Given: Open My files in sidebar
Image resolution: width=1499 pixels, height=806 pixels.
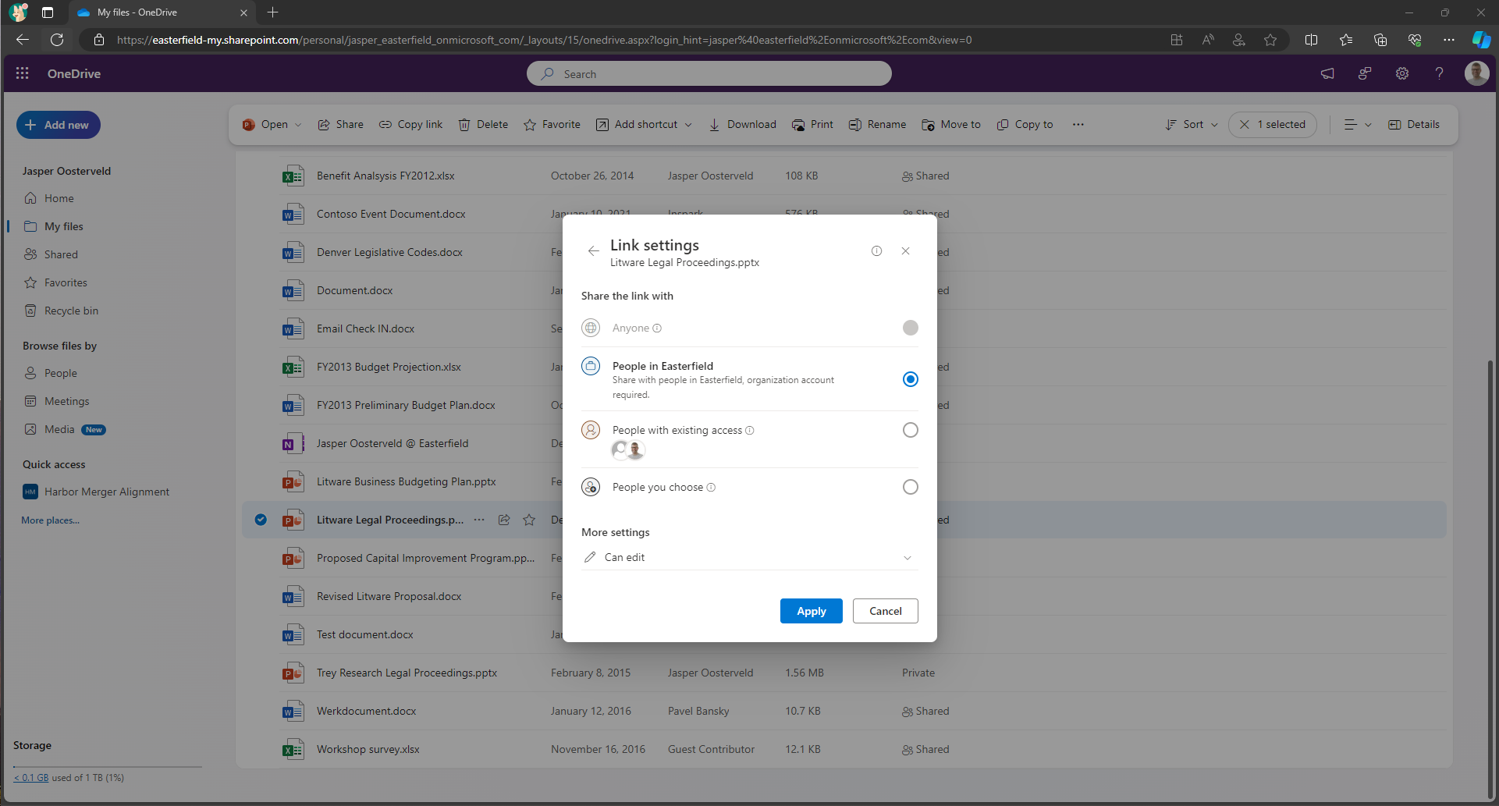Looking at the screenshot, I should pos(64,226).
